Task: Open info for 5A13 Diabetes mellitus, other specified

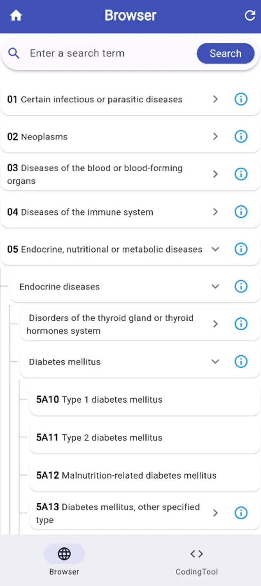Action: 241,513
